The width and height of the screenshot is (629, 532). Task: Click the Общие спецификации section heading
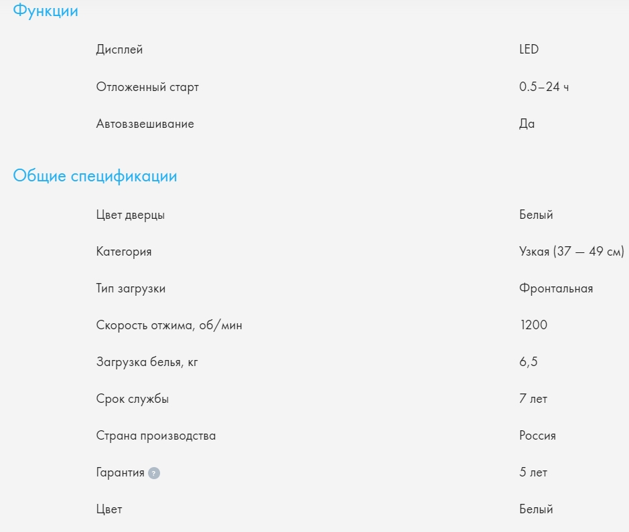click(x=95, y=177)
